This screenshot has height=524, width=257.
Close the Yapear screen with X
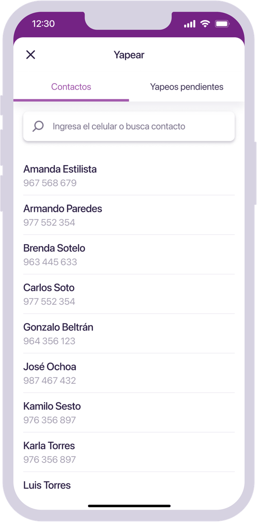(31, 55)
